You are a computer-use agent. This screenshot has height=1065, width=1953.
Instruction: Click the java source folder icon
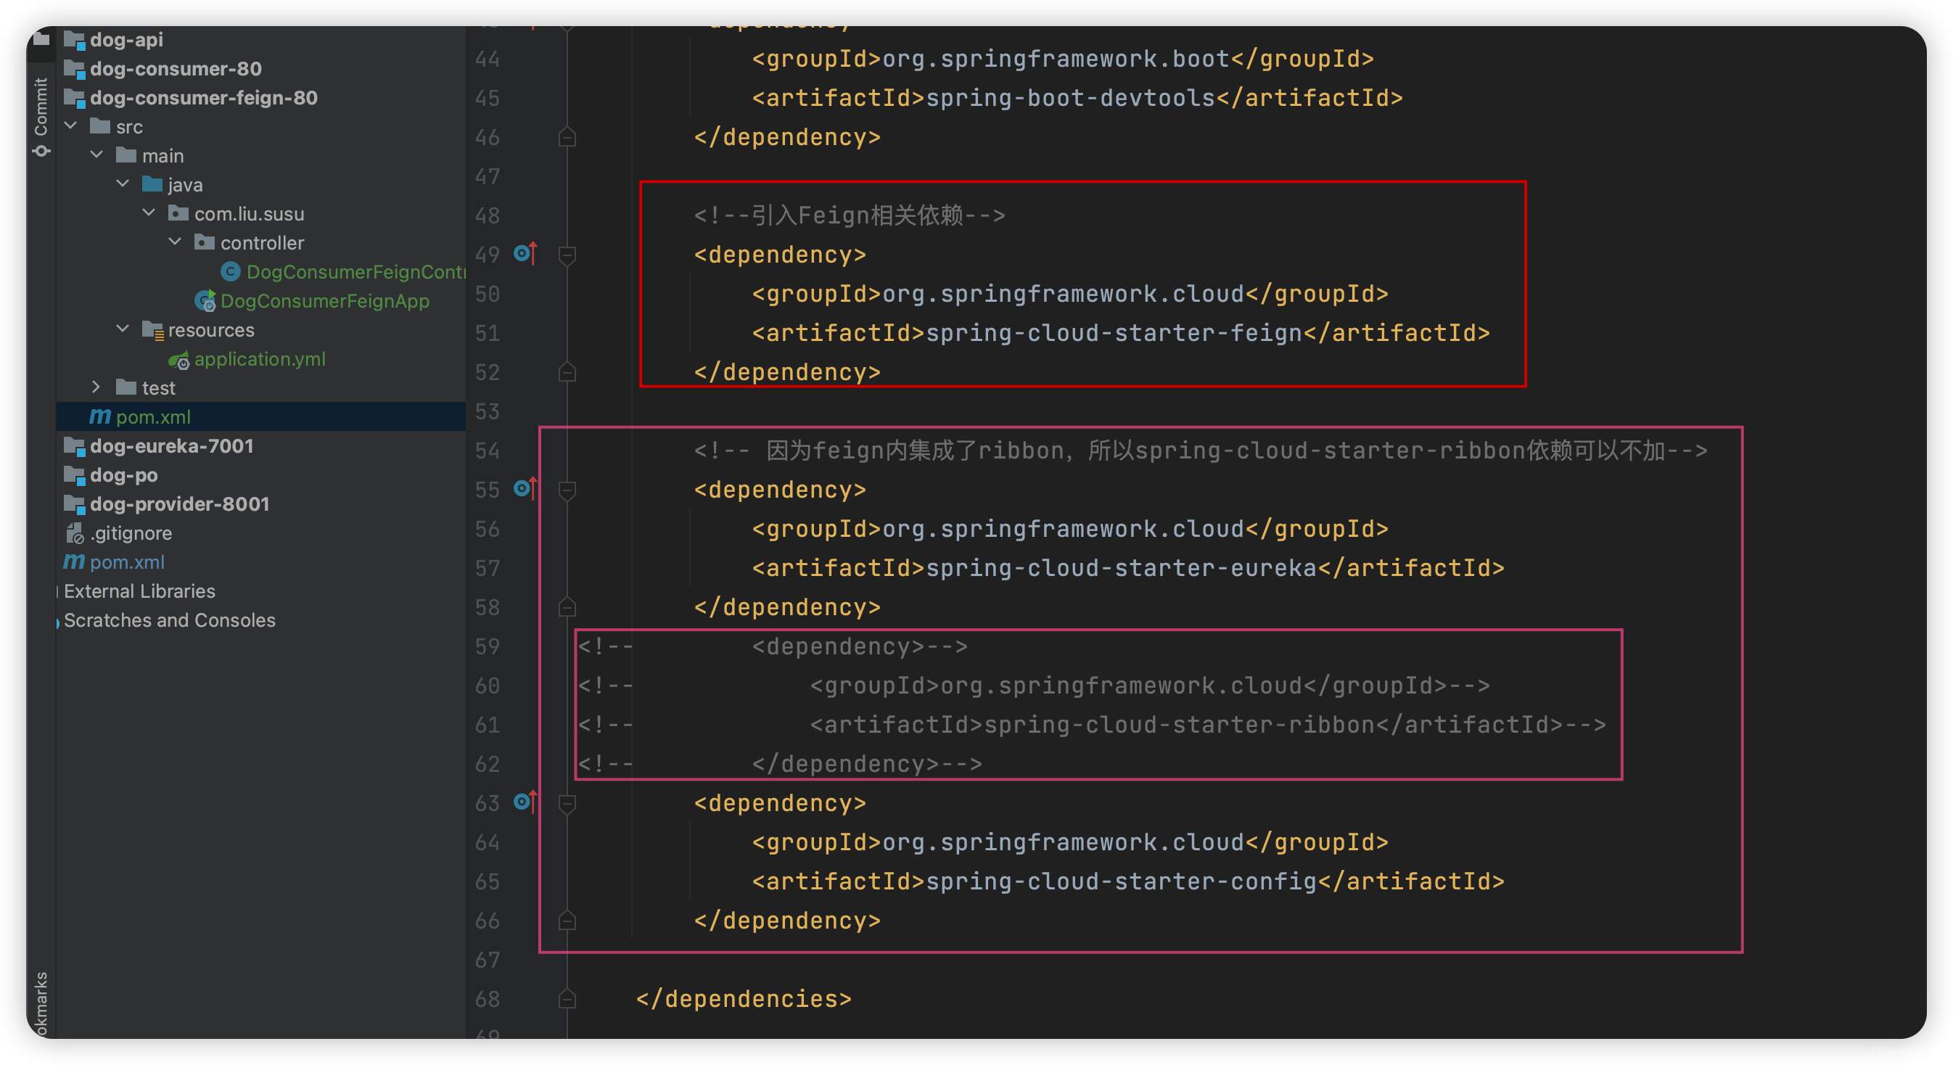pos(152,184)
